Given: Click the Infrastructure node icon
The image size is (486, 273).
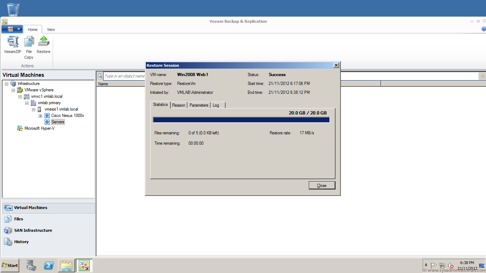Looking at the screenshot, I should pyautogui.click(x=13, y=84).
